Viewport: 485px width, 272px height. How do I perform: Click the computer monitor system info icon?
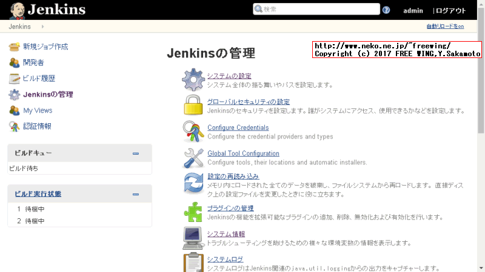[193, 238]
